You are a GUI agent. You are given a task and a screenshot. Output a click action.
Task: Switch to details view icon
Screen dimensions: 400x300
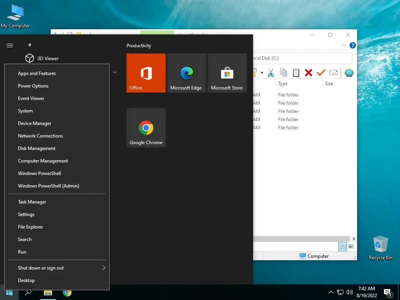(343, 246)
